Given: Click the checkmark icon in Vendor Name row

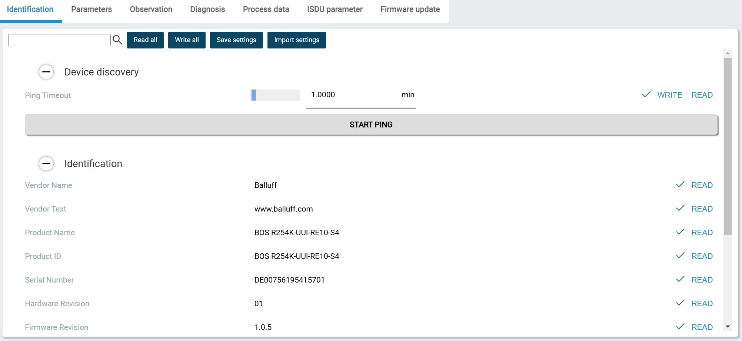Looking at the screenshot, I should coord(680,185).
